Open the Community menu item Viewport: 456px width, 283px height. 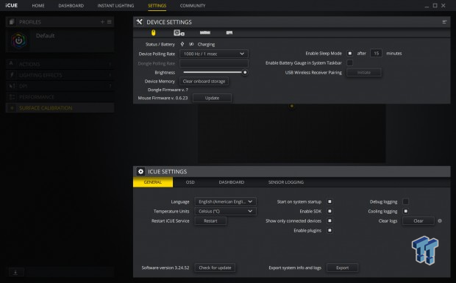tap(193, 6)
